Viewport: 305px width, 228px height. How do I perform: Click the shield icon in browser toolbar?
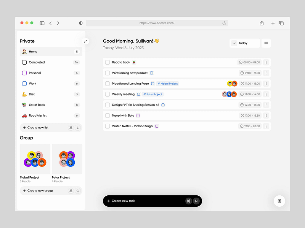(x=80, y=23)
